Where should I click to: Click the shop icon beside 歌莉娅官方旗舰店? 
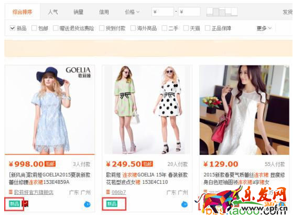(x=10, y=192)
